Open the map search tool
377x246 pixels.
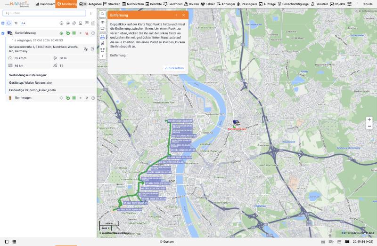pyautogui.click(x=102, y=14)
